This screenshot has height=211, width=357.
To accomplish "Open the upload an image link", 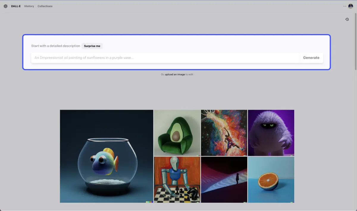I will tap(175, 74).
